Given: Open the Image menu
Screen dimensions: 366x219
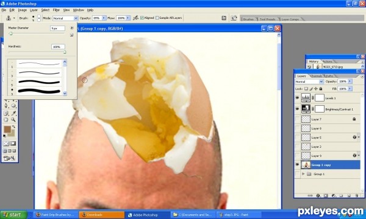Looking at the screenshot, I should pos(23,10).
